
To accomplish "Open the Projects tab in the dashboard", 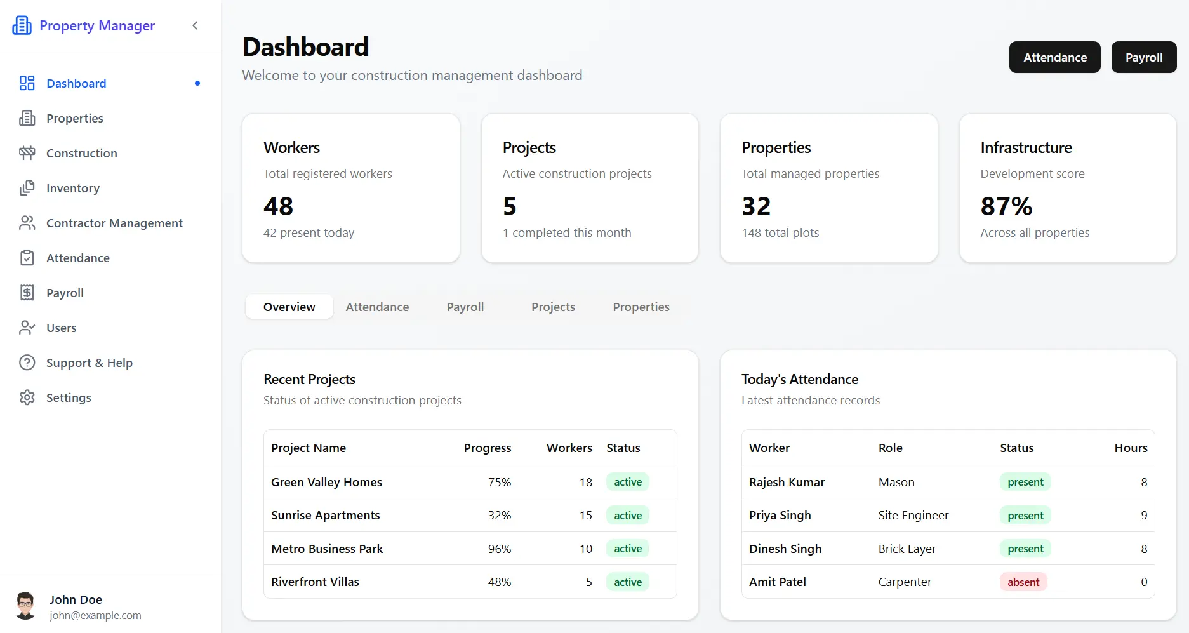I will pos(553,307).
